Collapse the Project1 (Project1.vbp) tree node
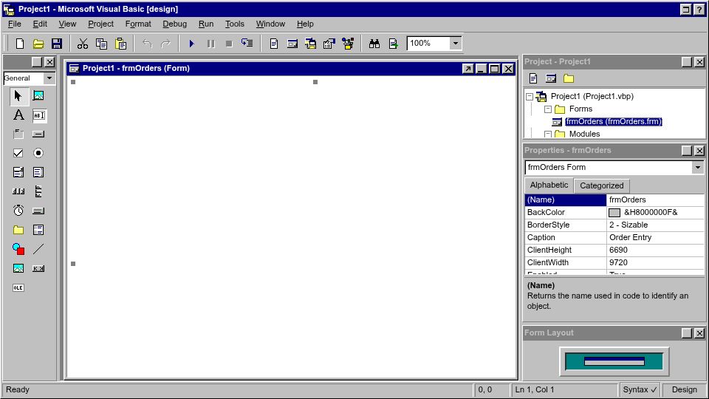709x399 pixels. tap(530, 96)
